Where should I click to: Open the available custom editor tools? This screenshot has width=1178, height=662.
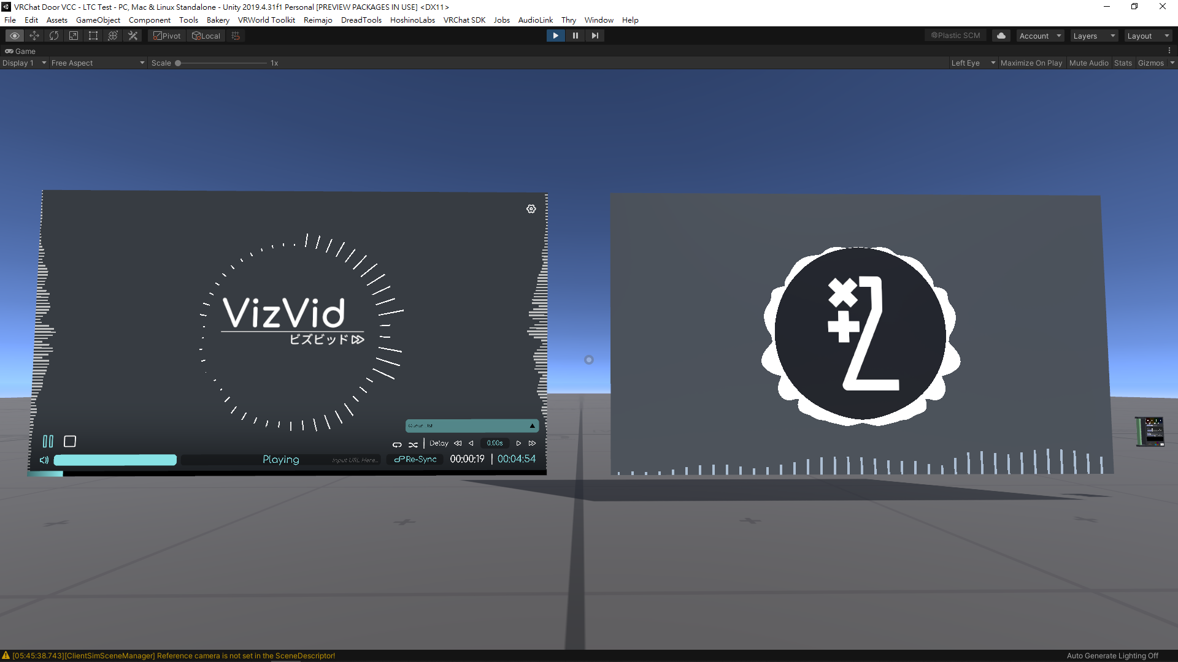pyautogui.click(x=133, y=36)
